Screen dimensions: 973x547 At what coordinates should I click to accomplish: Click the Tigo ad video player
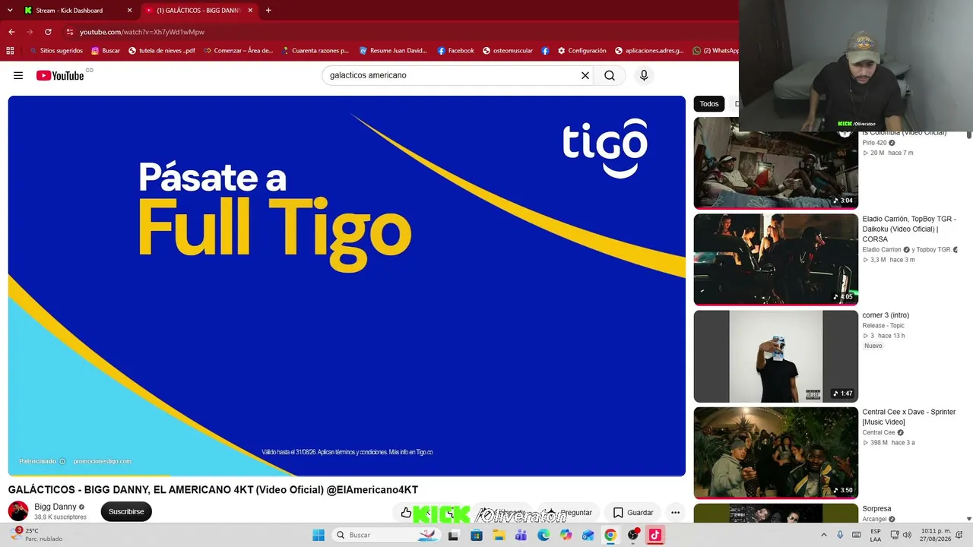pos(347,286)
